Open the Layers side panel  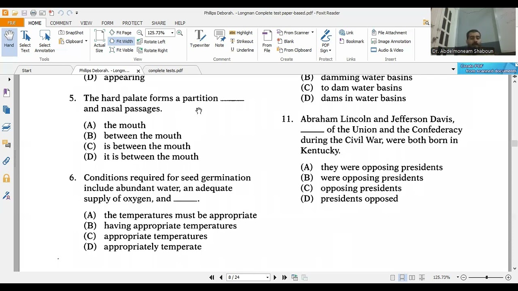point(6,127)
